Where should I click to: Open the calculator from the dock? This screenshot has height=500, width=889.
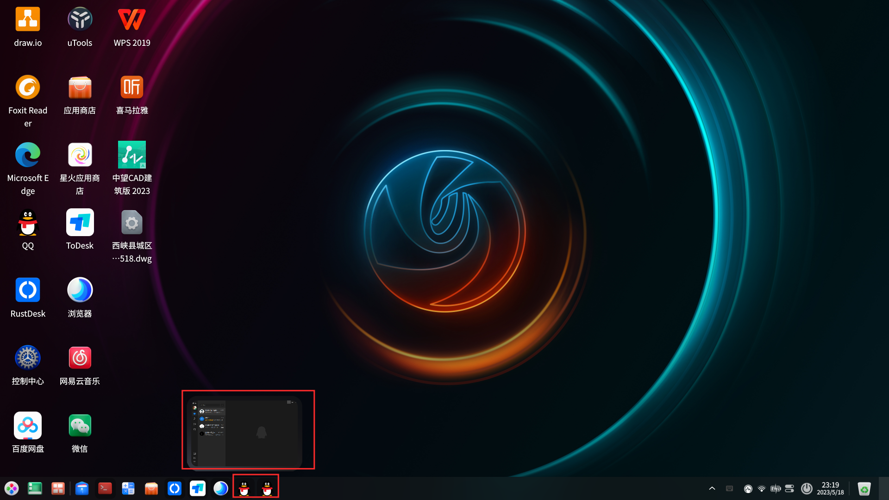coord(128,487)
